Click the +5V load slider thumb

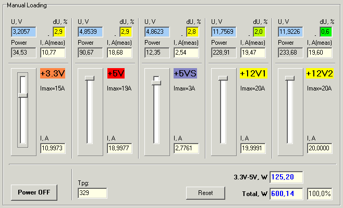click(90, 78)
